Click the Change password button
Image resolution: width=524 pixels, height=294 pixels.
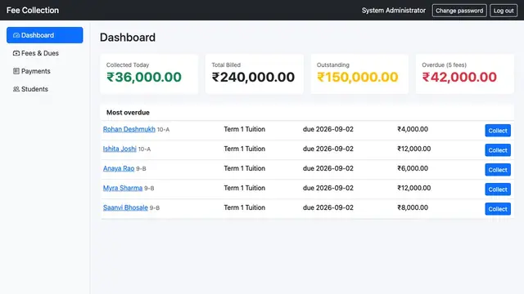(x=459, y=11)
